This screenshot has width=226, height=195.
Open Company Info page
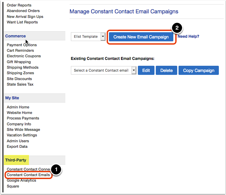19,124
